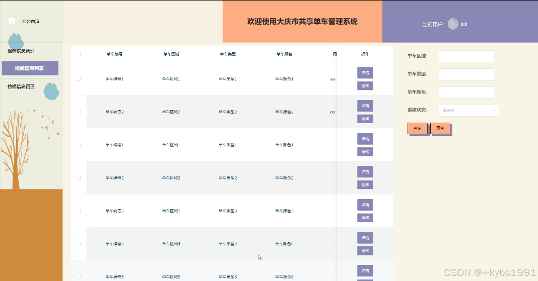Go to 后台首页 via the home icon
The width and height of the screenshot is (538, 281).
12,21
